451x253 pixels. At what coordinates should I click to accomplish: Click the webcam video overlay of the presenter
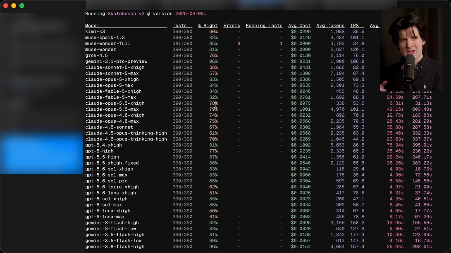(x=412, y=50)
